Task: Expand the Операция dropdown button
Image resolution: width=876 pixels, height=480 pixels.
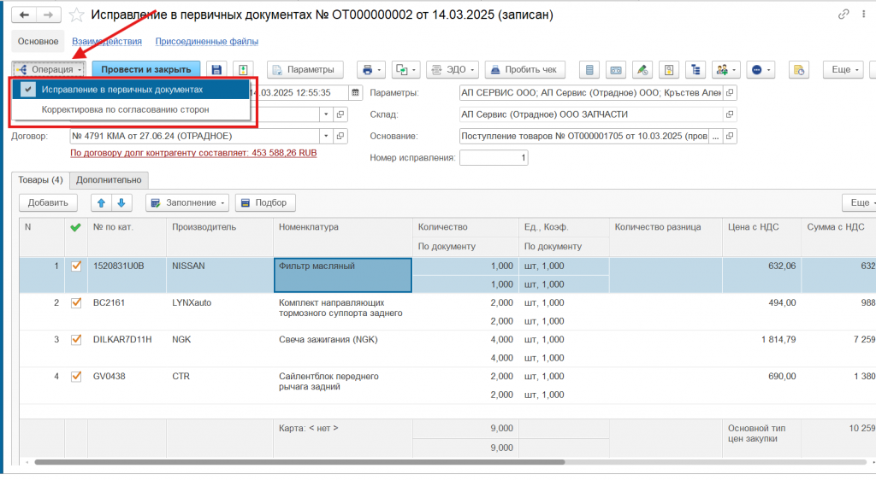Action: 49,69
